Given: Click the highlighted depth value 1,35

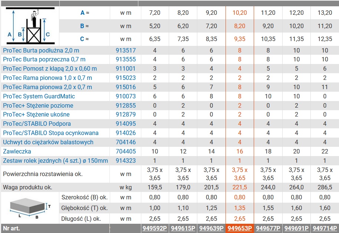Looking at the screenshot, I should [240, 208].
